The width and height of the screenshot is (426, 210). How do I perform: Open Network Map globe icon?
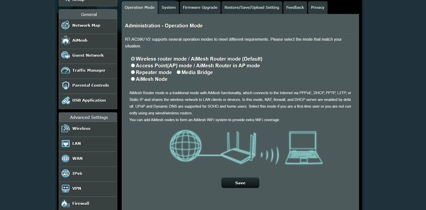pyautogui.click(x=65, y=25)
